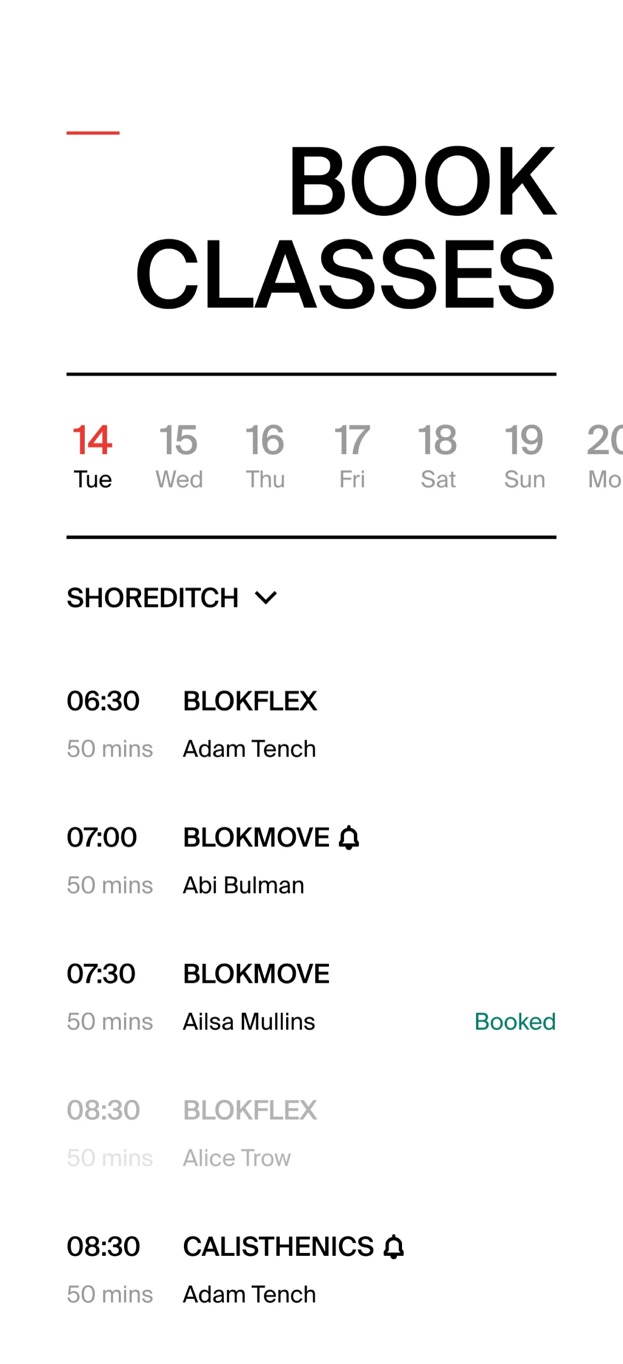Open the 07:30 BLOKMOVE class title
Viewport: 623px width, 1364px height.
point(256,974)
